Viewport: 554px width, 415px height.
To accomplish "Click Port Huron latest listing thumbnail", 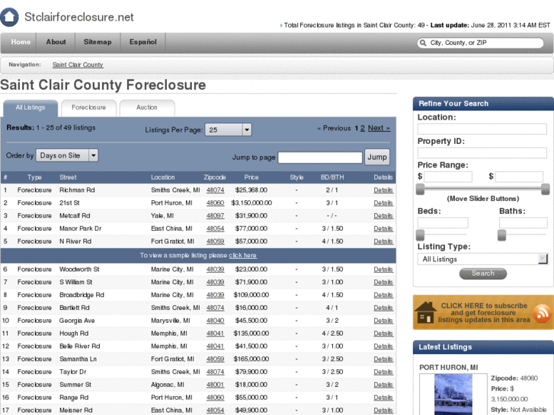I will (453, 394).
